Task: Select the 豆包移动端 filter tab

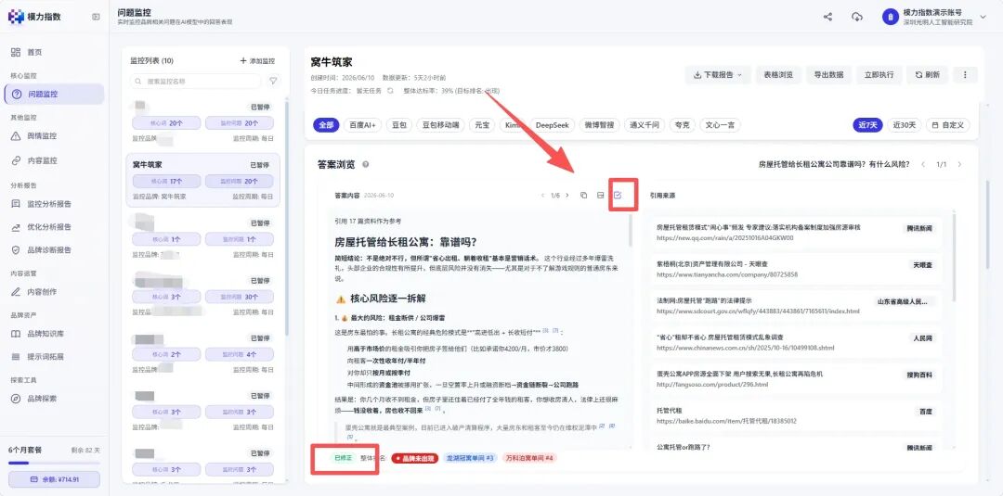Action: 441,125
